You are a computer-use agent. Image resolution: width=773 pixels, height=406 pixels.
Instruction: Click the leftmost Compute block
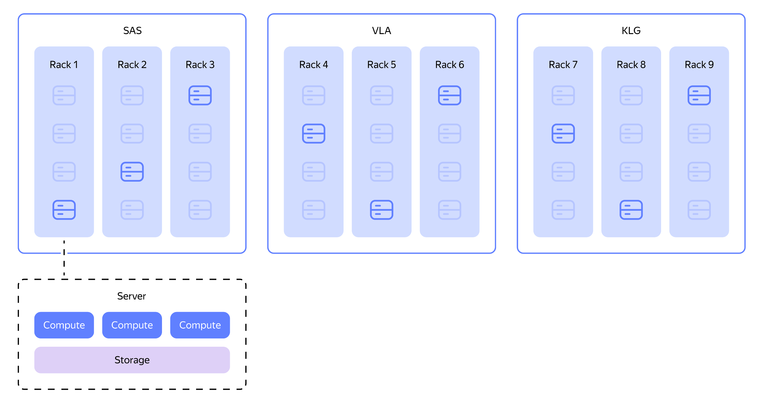click(64, 325)
